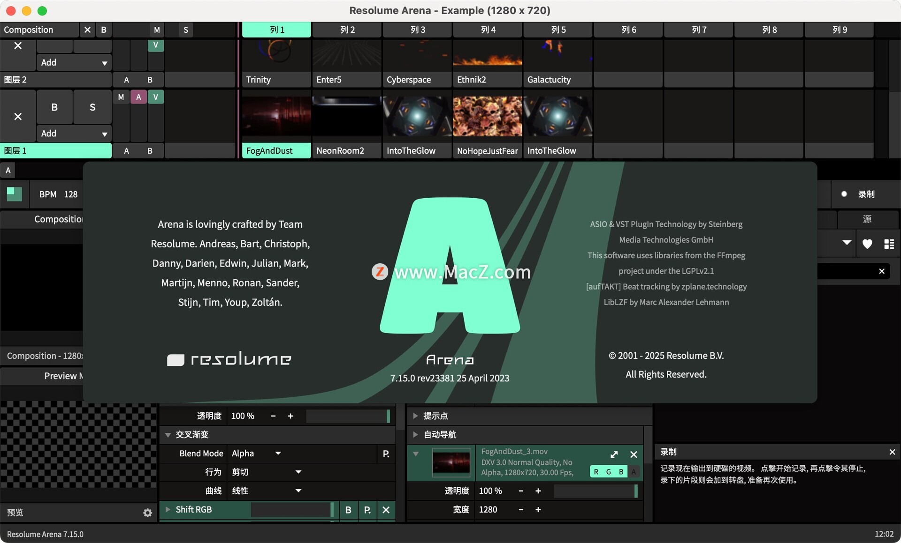Expand the 提示点 section

click(415, 416)
